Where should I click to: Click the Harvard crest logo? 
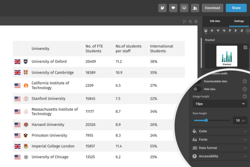coord(26,125)
